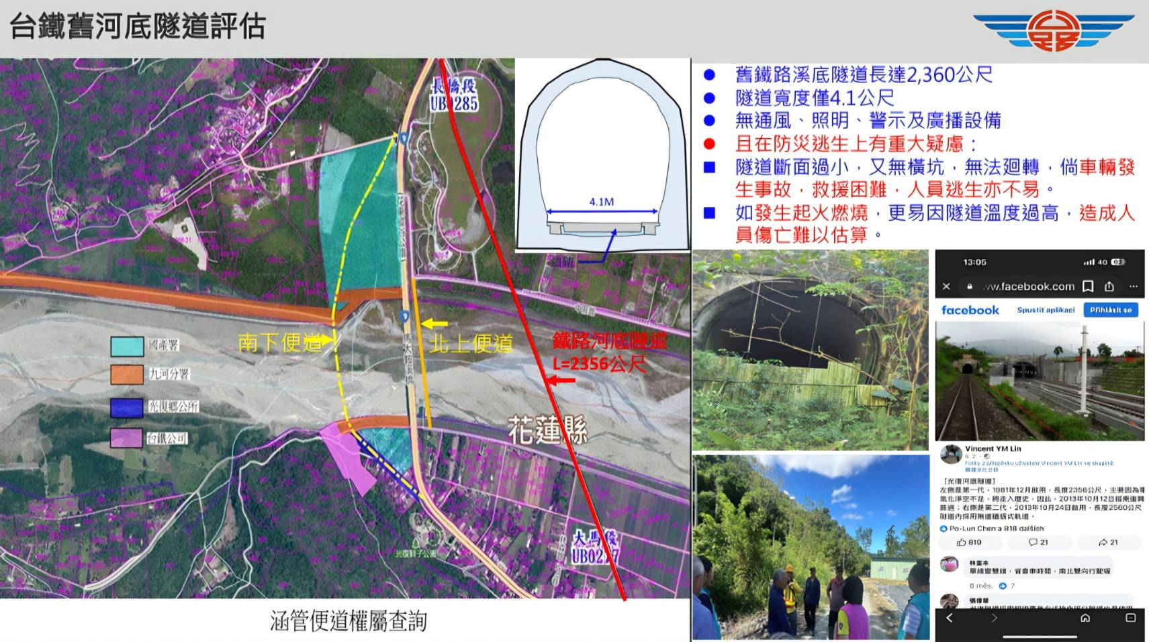Open the three-dot browser menu
This screenshot has height=642, width=1149.
pyautogui.click(x=1134, y=286)
